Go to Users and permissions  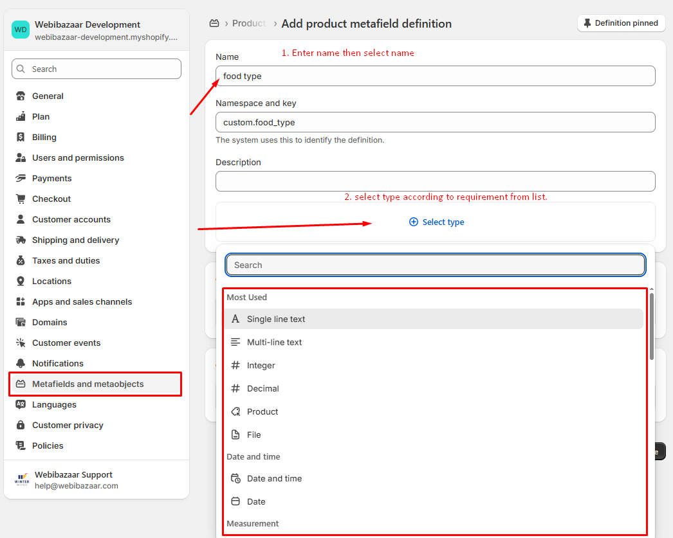[78, 158]
